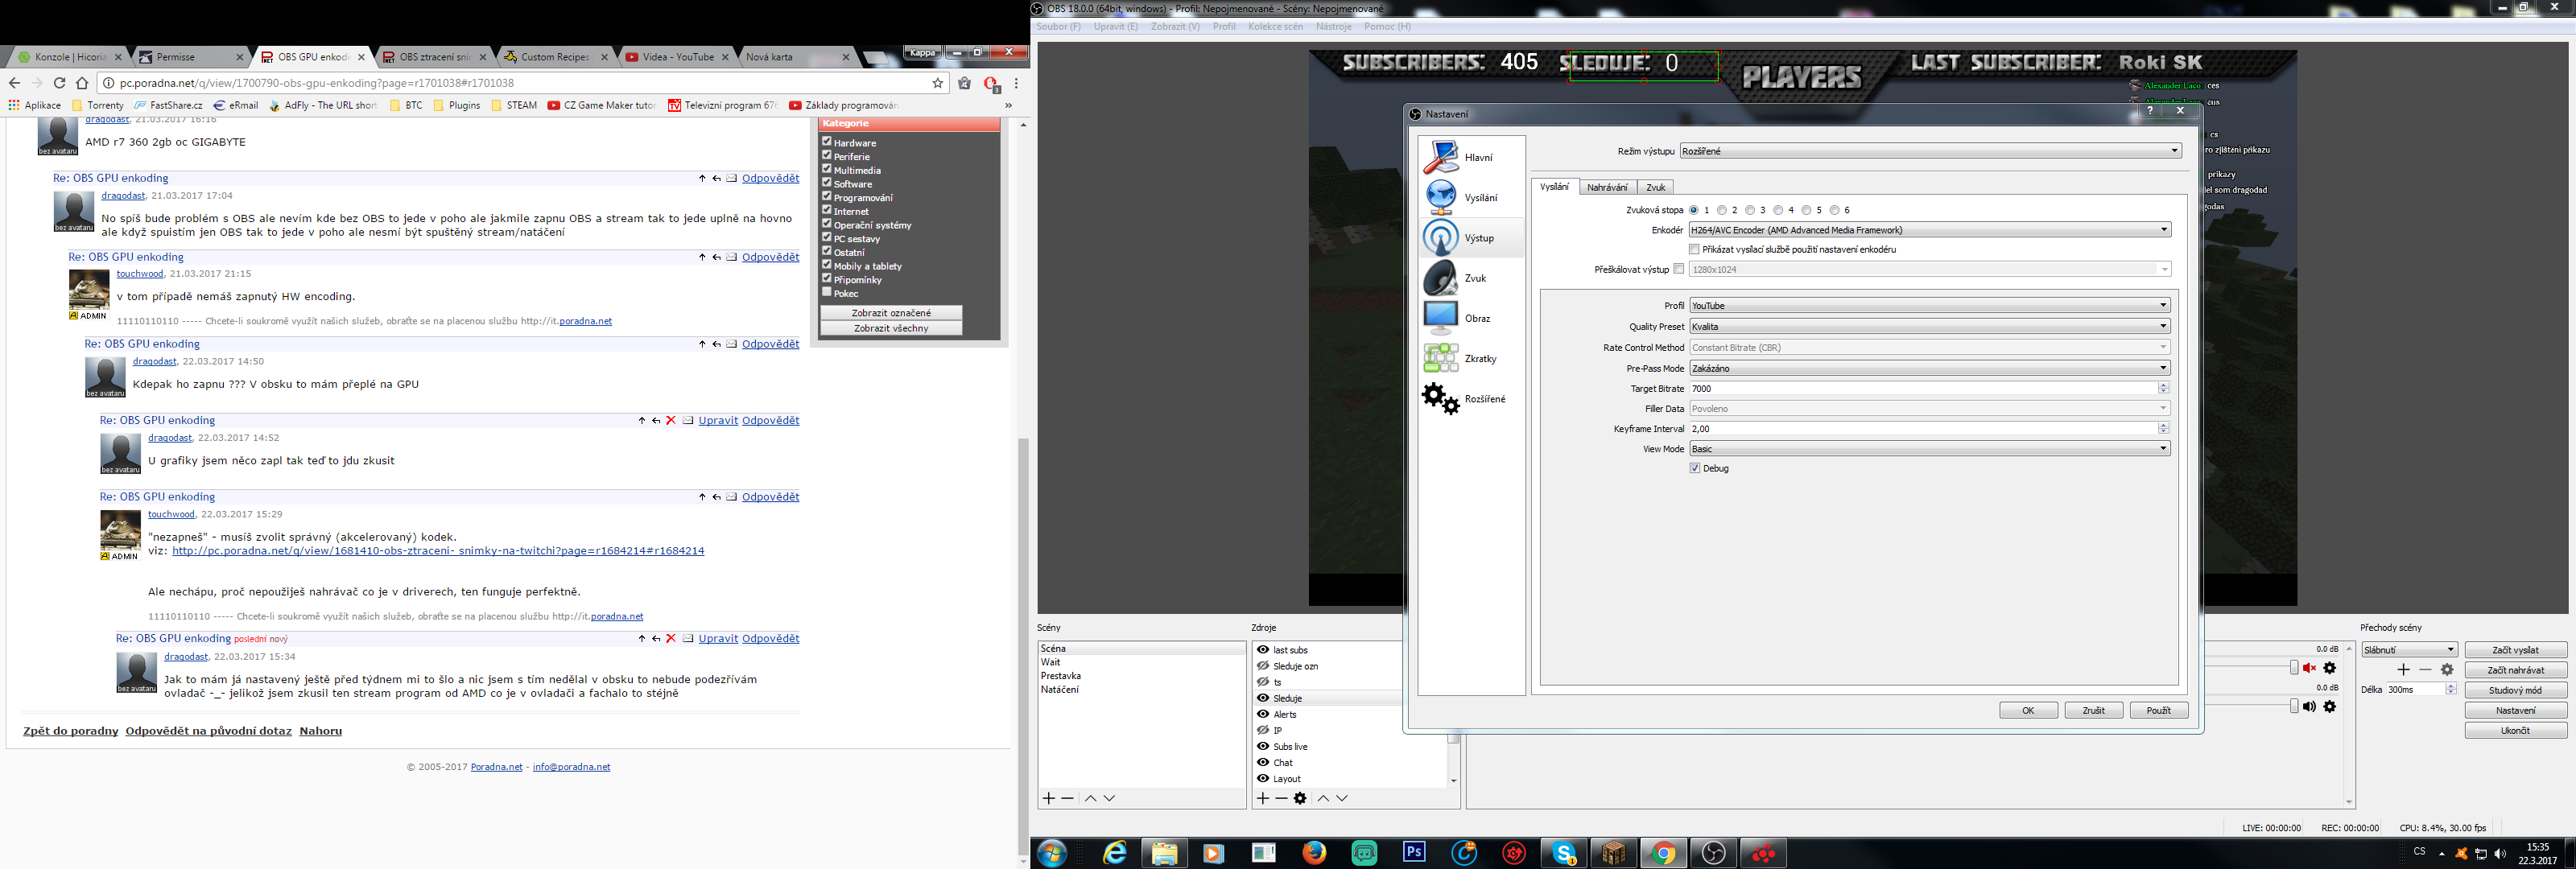Hide the Alerts source
This screenshot has height=869, width=2576.
click(x=1263, y=714)
